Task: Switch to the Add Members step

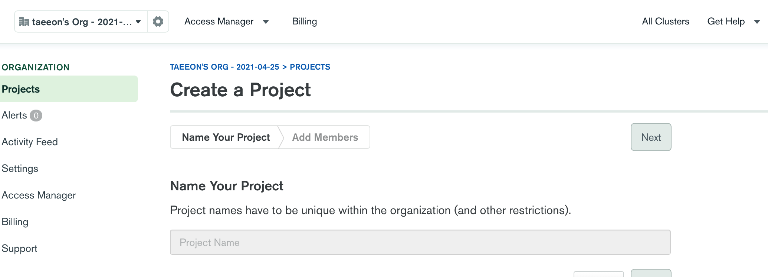Action: 325,137
